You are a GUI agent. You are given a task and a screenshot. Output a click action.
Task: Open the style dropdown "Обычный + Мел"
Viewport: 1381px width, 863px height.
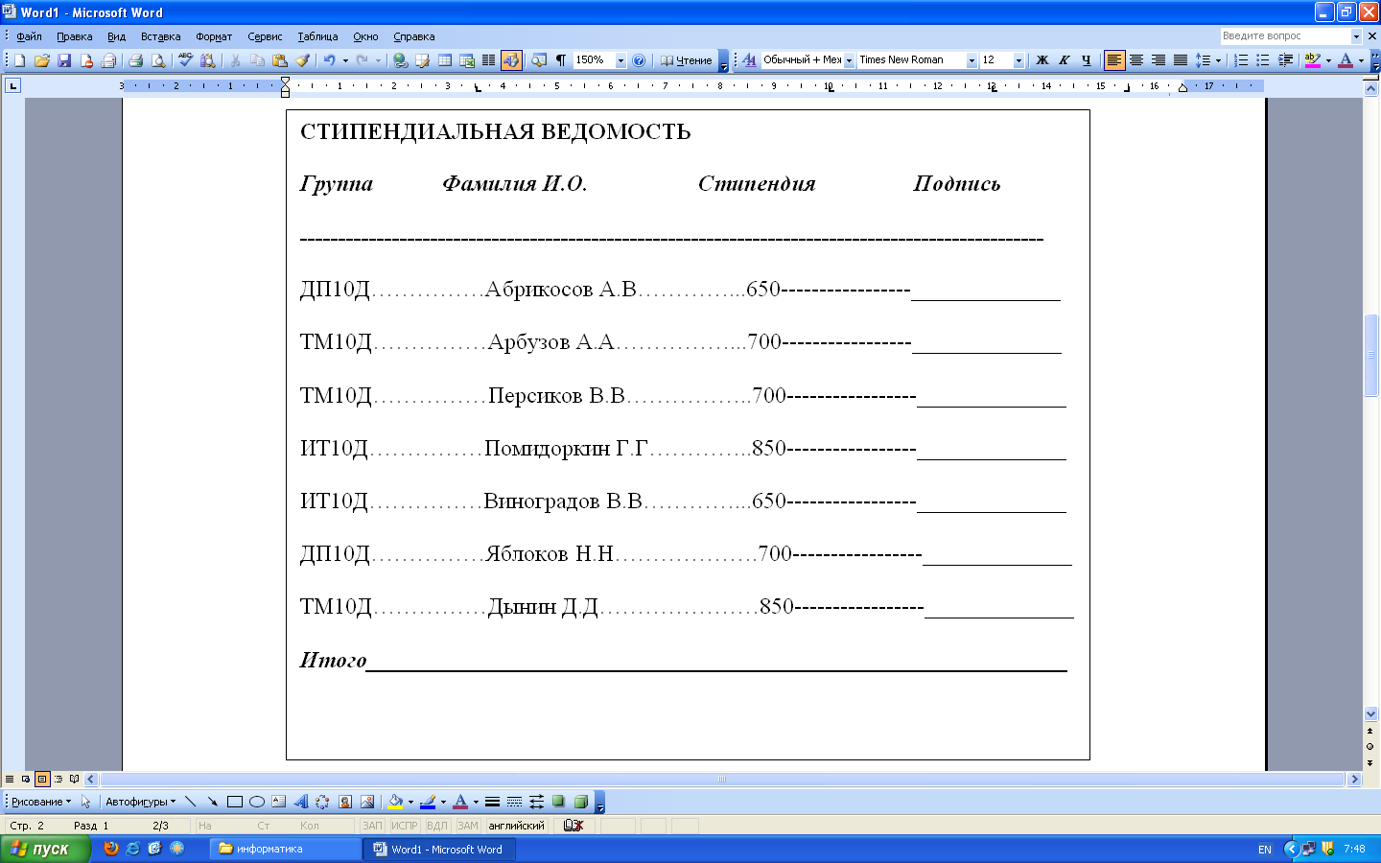click(849, 60)
